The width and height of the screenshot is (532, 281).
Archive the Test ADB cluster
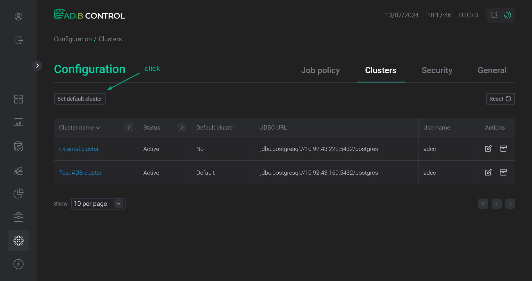(x=503, y=172)
